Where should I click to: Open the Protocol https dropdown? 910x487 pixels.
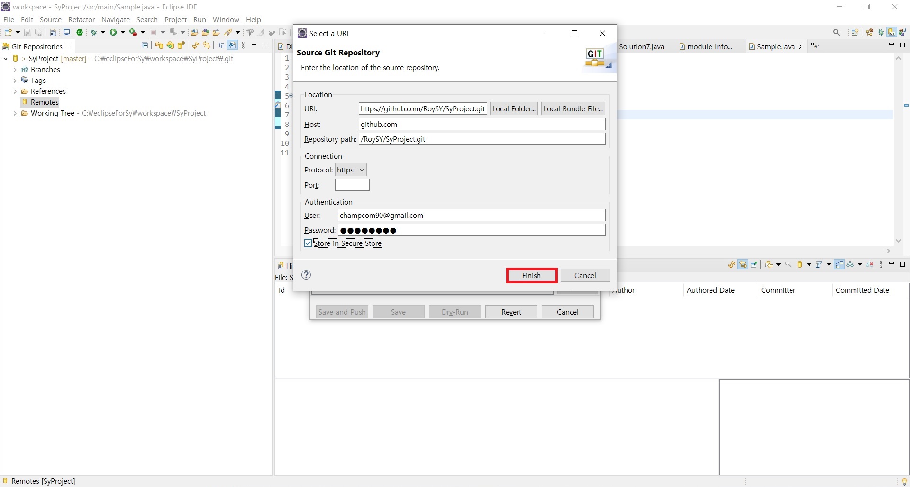point(351,170)
